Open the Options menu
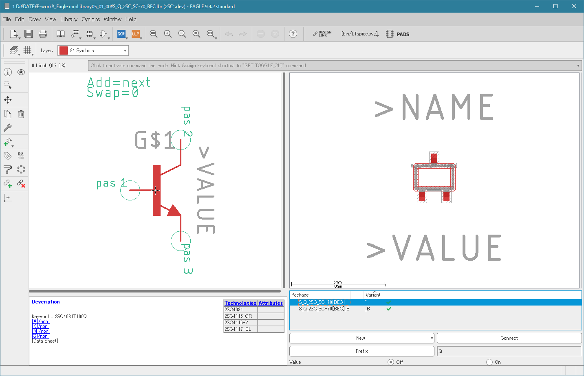 click(x=90, y=19)
